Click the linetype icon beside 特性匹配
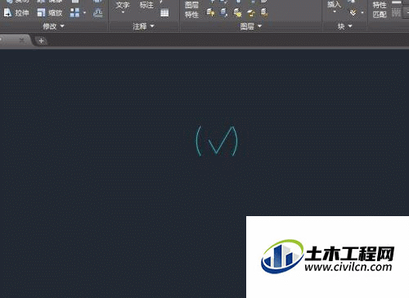 (396, 12)
